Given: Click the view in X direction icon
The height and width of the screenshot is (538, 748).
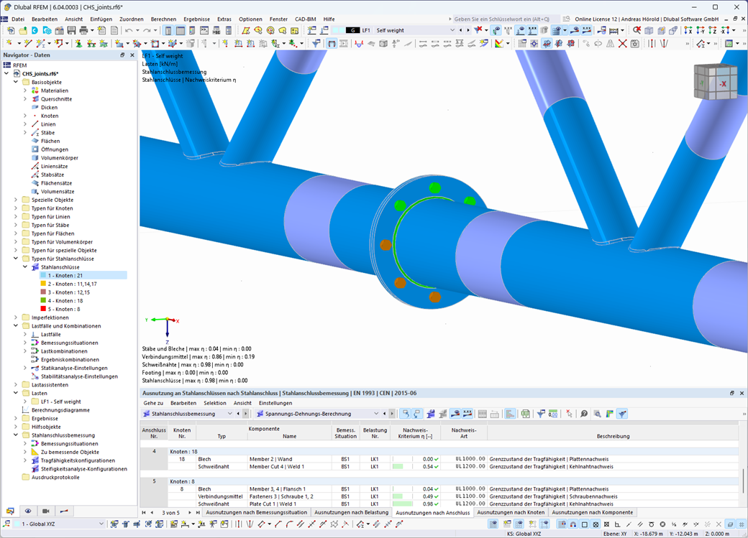Looking at the screenshot, I should [x=688, y=30].
